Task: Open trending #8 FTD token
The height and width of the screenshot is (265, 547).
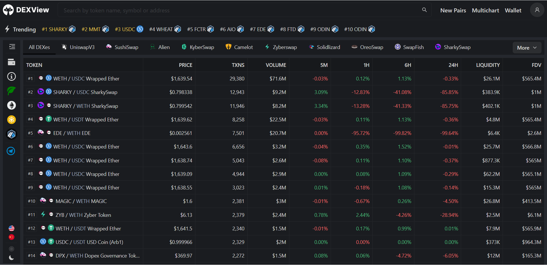Action: (292, 29)
